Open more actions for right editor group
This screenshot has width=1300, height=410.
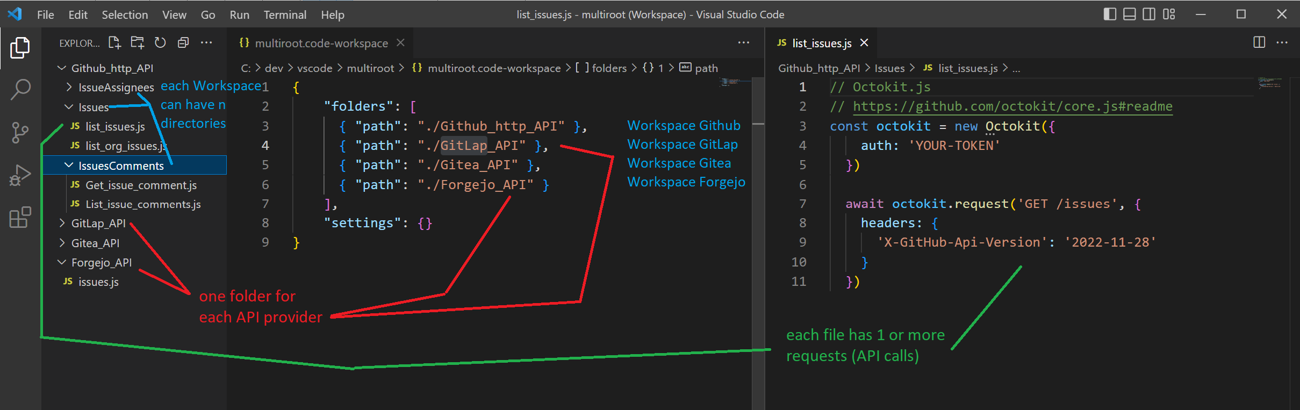pos(1282,42)
